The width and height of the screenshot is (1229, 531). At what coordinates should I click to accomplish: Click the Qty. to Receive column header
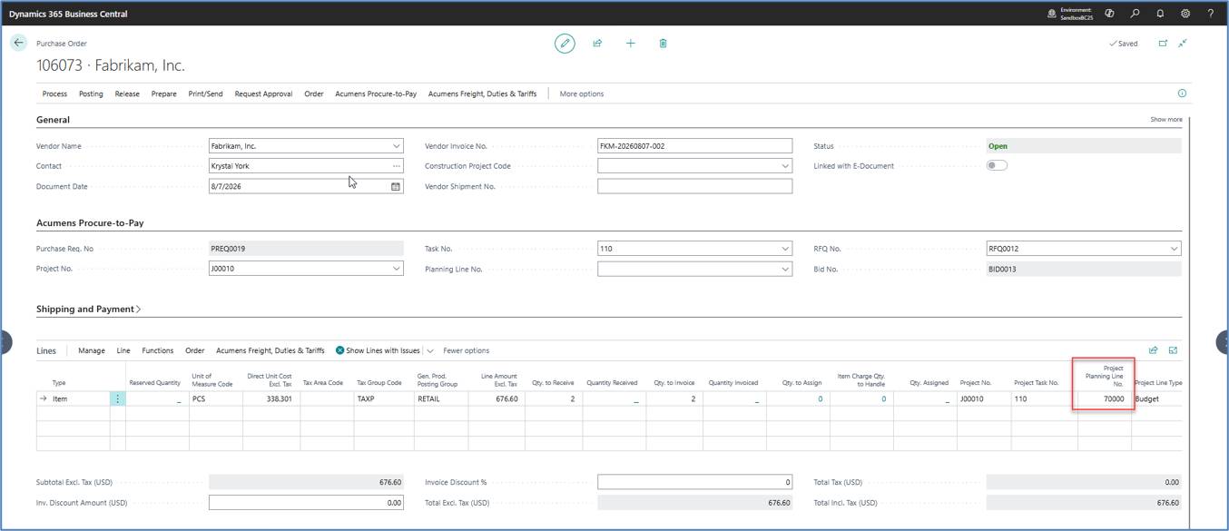[553, 383]
